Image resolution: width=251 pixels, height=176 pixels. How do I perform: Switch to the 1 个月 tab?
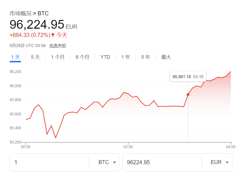click(x=58, y=57)
